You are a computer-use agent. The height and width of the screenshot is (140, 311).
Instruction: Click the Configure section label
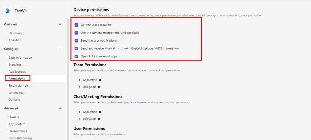pyautogui.click(x=11, y=49)
